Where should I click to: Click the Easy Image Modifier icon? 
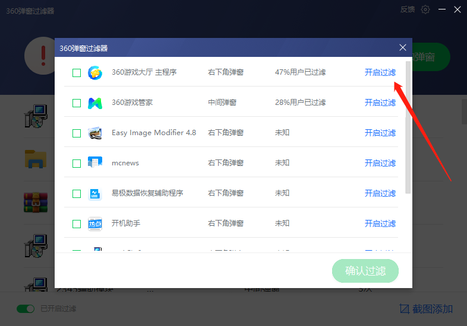95,133
